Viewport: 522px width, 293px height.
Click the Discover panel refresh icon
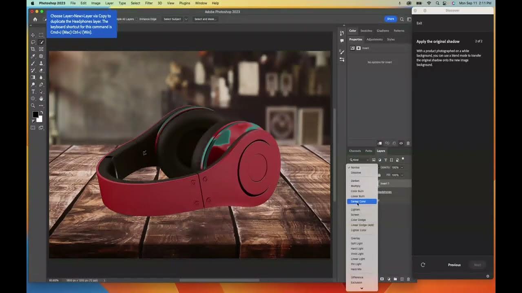[423, 265]
